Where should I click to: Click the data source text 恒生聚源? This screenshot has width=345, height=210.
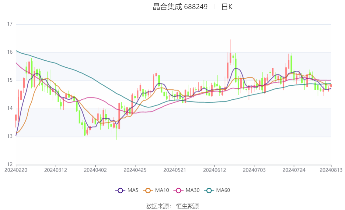coord(187,206)
